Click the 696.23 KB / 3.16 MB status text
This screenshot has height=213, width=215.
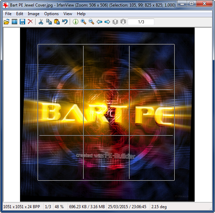87,206
